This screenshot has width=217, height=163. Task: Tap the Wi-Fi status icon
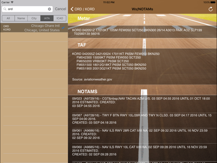click(12, 2)
